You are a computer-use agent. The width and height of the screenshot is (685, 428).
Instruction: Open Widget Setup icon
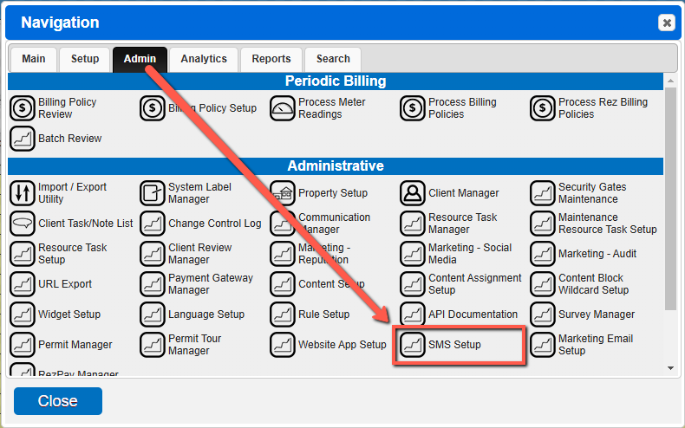pyautogui.click(x=23, y=315)
